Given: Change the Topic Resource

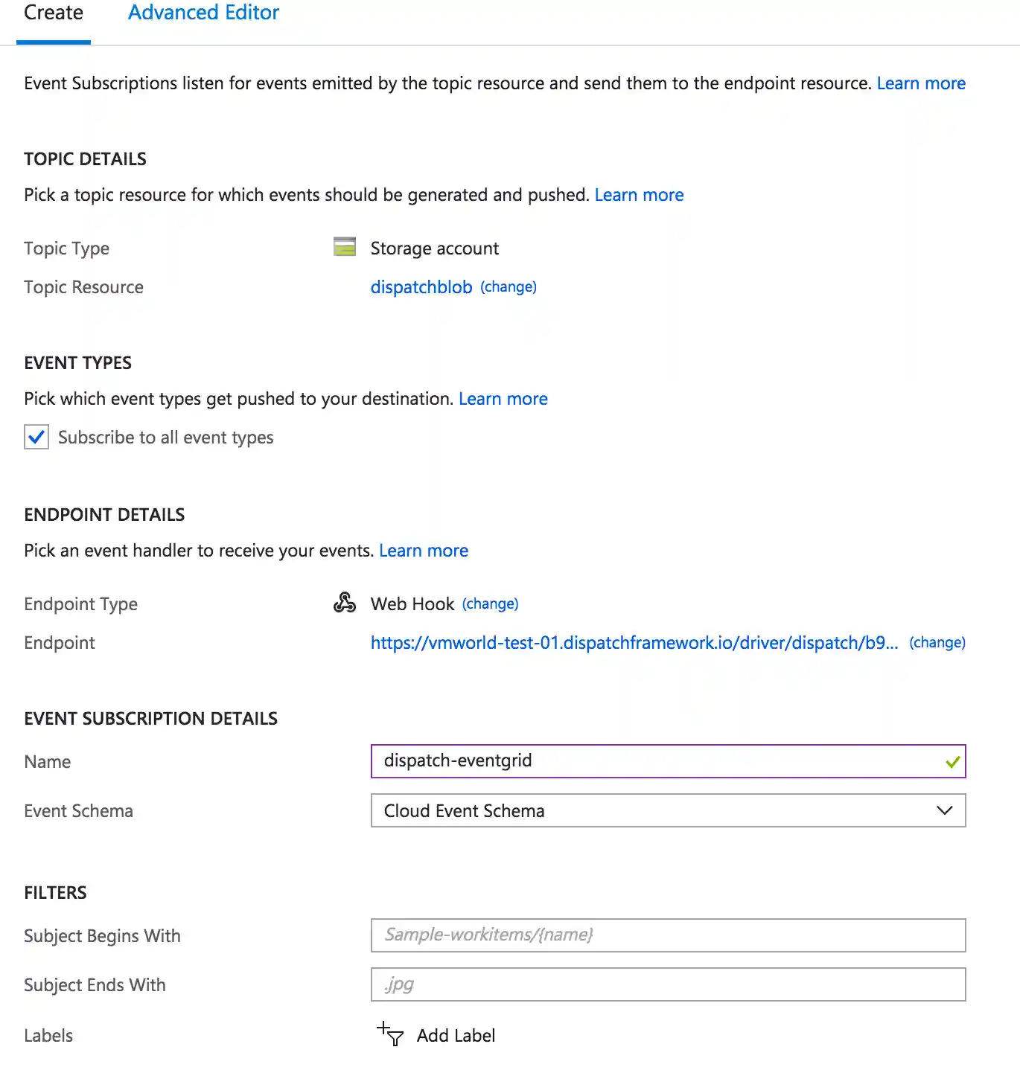Looking at the screenshot, I should (509, 287).
